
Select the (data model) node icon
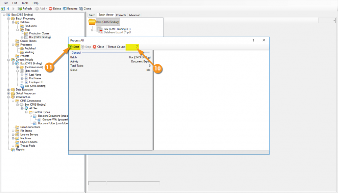coord(22,71)
